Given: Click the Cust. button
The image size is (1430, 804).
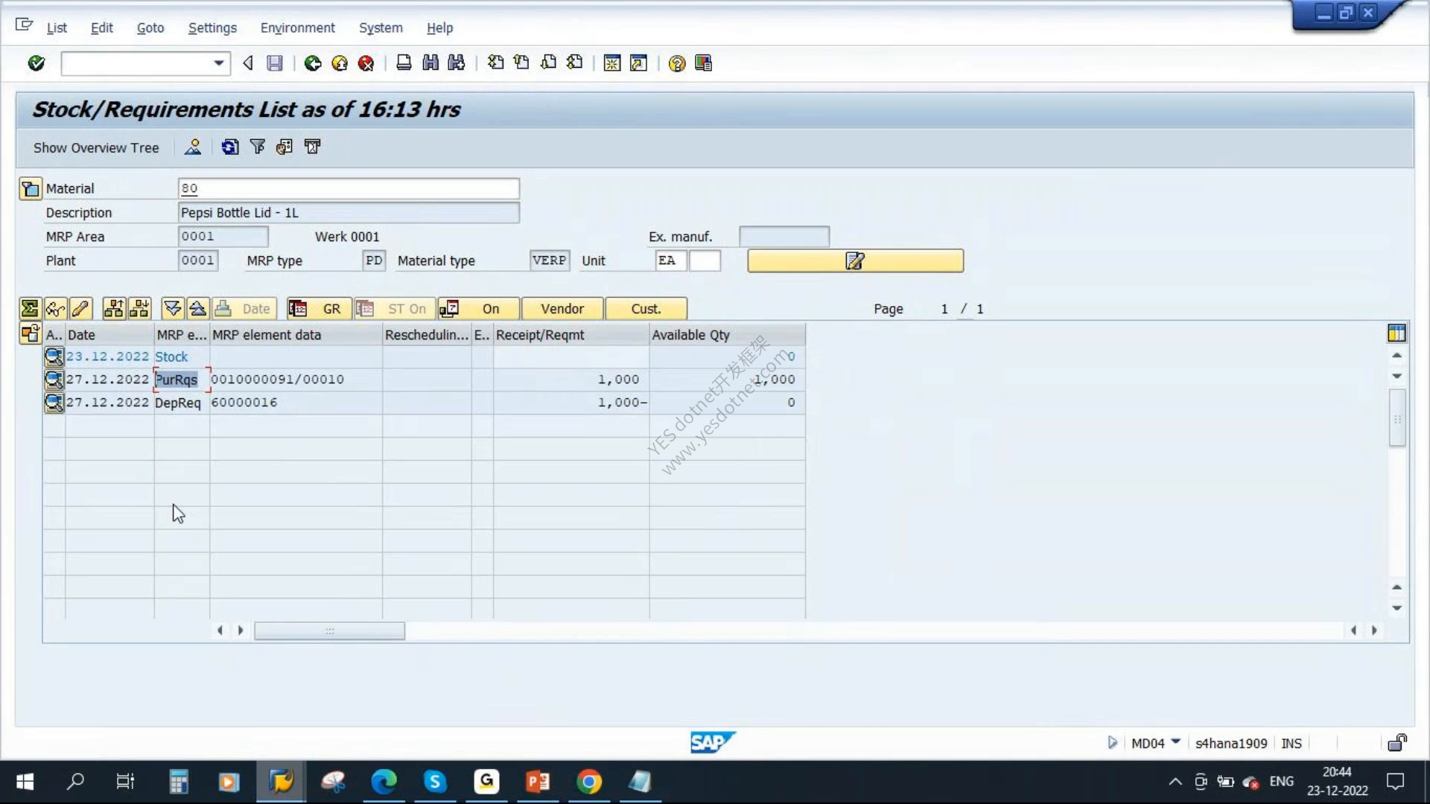Looking at the screenshot, I should pyautogui.click(x=646, y=309).
